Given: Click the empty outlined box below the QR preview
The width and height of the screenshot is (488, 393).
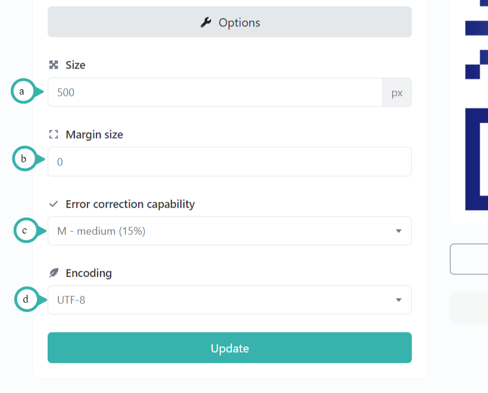Looking at the screenshot, I should click(473, 259).
